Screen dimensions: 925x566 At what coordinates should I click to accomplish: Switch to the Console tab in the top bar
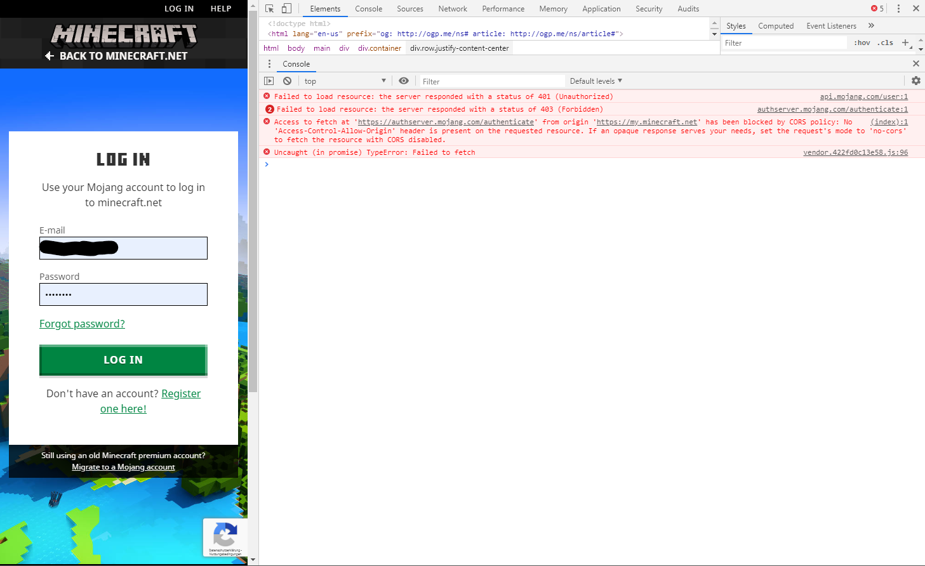pos(369,9)
